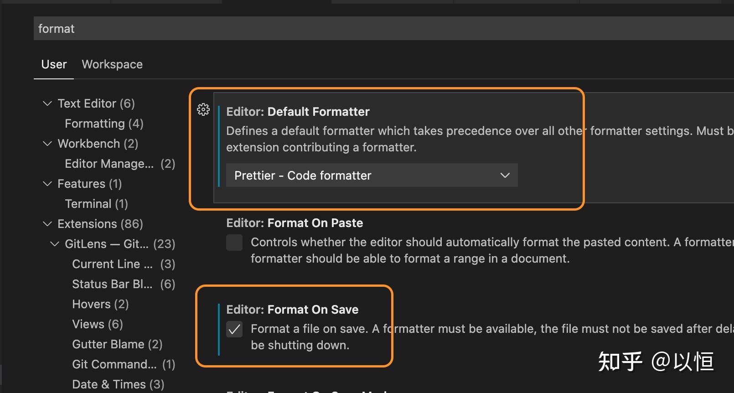Collapse the Features tree section
This screenshot has width=734, height=393.
pos(47,183)
